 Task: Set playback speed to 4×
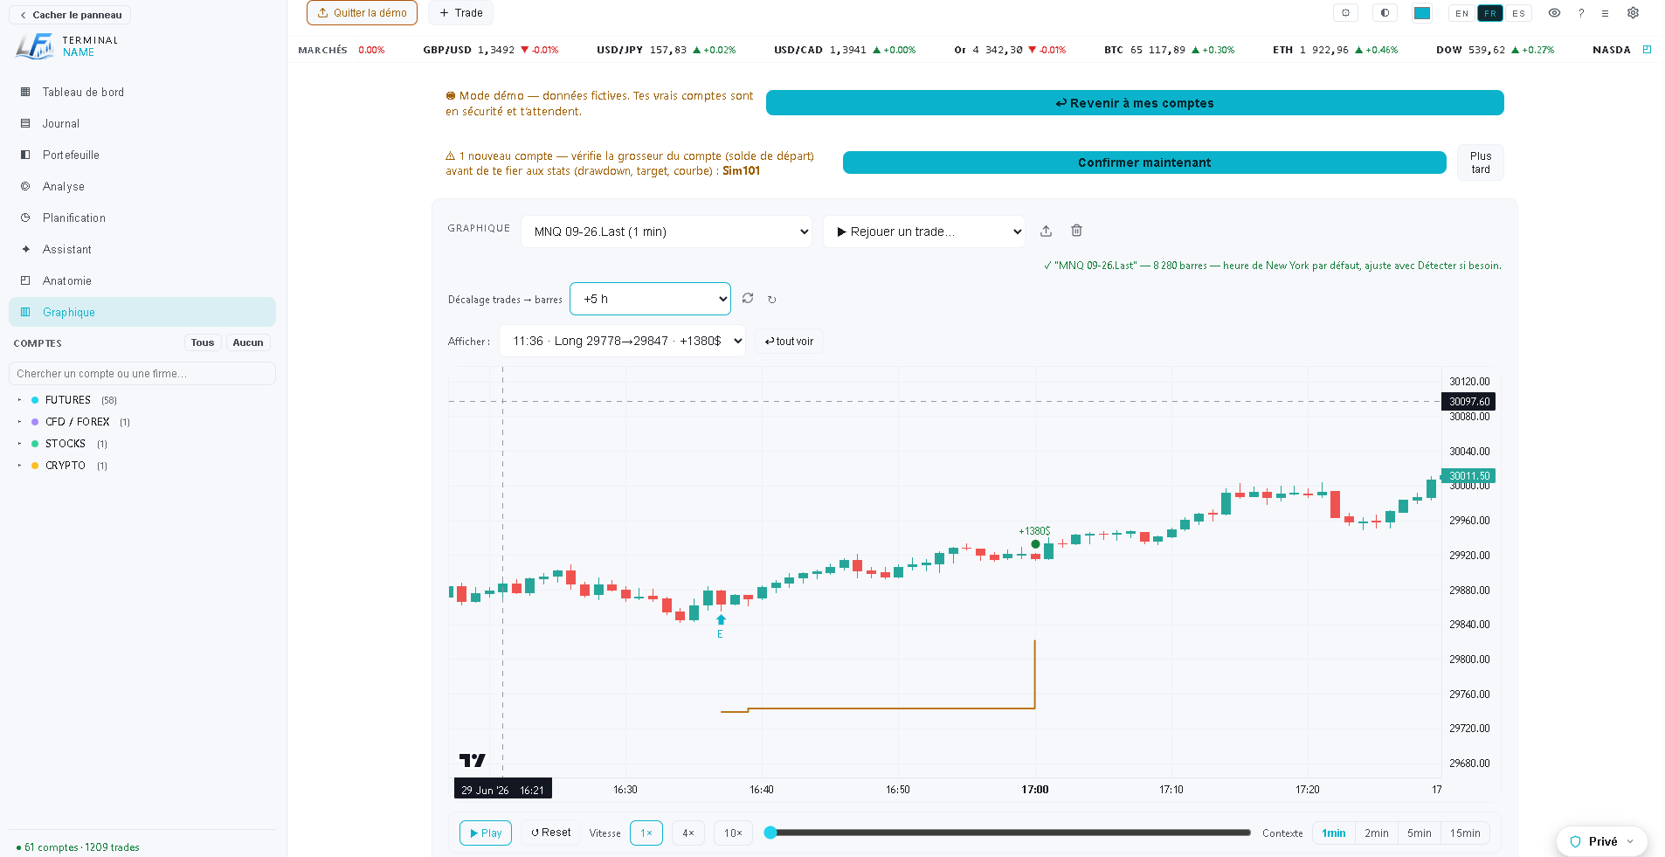[x=688, y=833]
